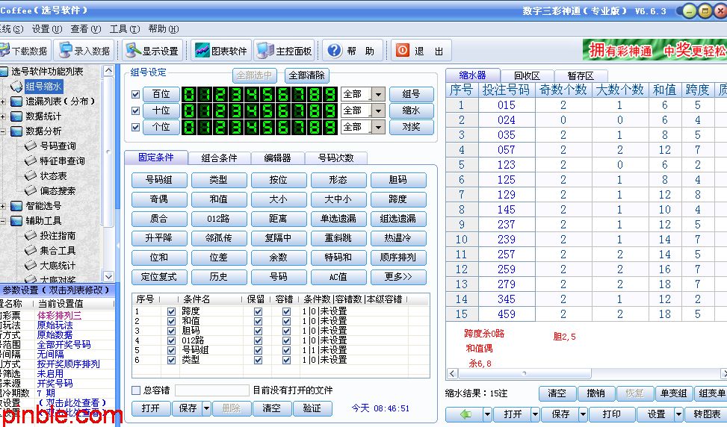This screenshot has width=727, height=427.
Task: Click the 全部清除 button
Action: (307, 75)
